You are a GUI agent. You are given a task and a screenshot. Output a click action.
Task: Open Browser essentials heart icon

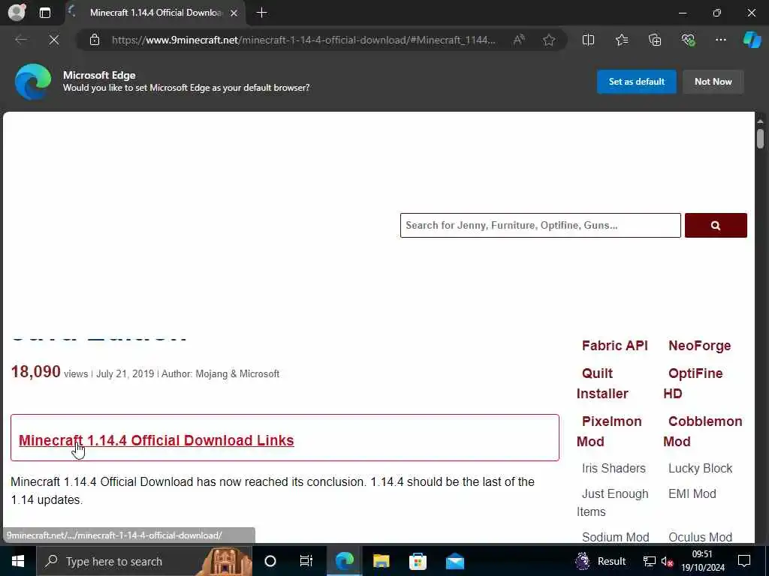pyautogui.click(x=688, y=40)
